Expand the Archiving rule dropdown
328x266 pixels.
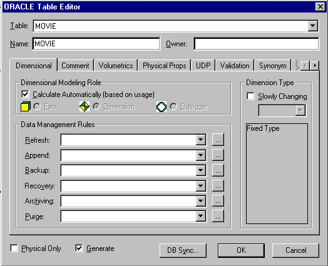tap(200, 201)
